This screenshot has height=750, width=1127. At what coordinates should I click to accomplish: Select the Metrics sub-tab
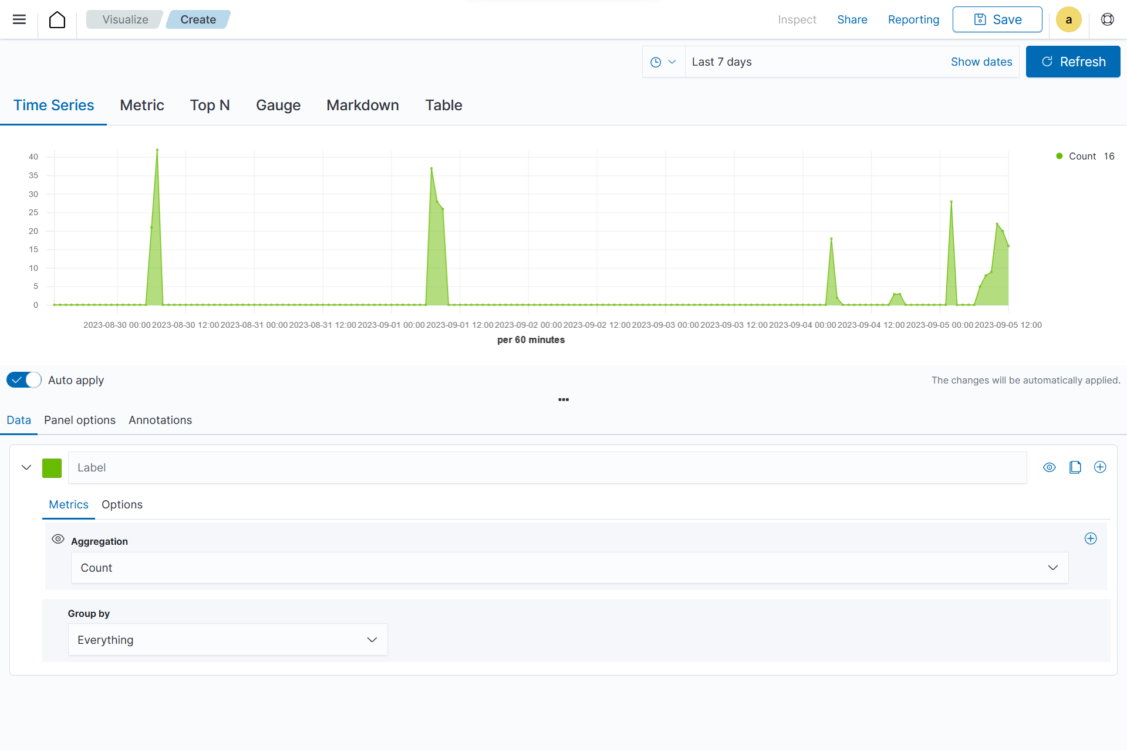click(69, 504)
